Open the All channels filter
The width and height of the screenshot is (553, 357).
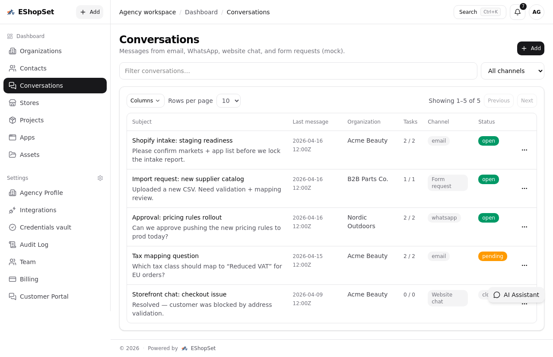pos(512,70)
